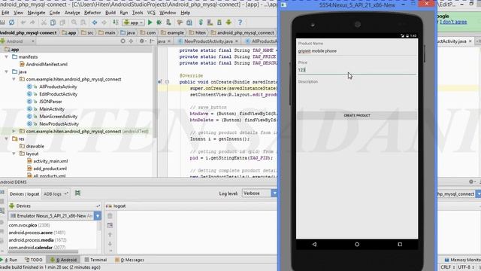
Task: Start debugging with the bug icon
Action: [159, 23]
